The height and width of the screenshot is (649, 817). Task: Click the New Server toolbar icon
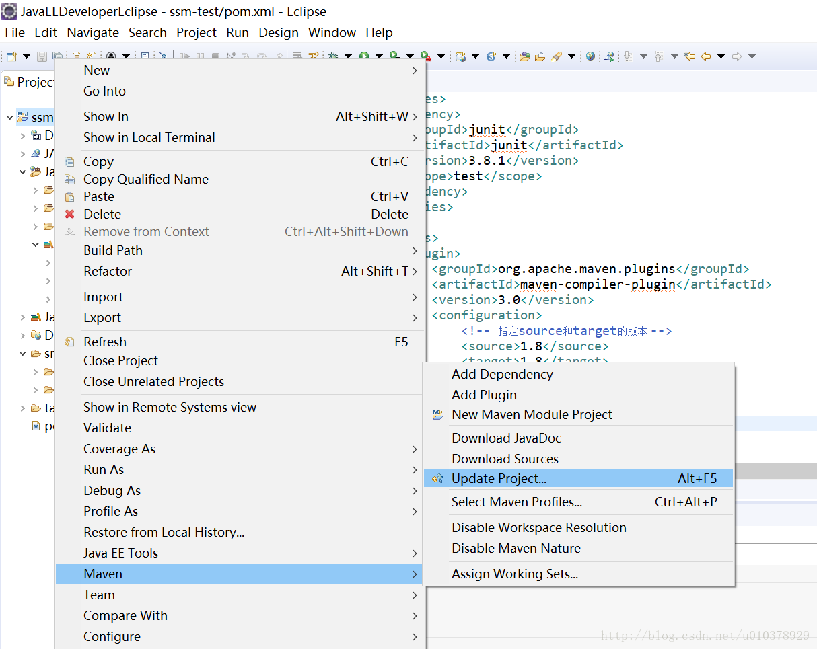click(x=461, y=56)
